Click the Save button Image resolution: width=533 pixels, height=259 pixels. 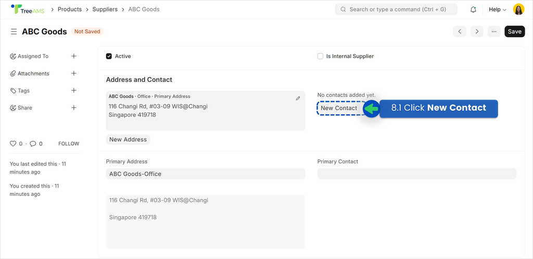pyautogui.click(x=515, y=31)
